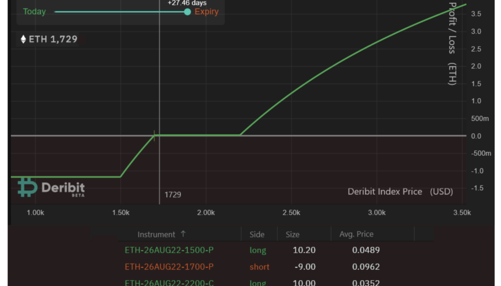Select the ETH-26AUG22-1500-P instrument row

[170, 250]
